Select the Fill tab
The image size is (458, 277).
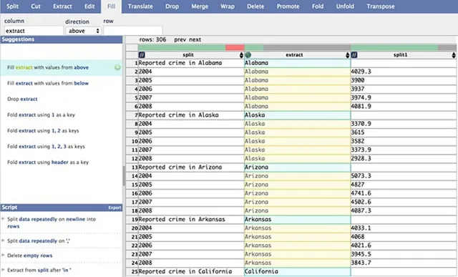111,6
